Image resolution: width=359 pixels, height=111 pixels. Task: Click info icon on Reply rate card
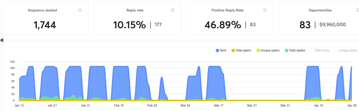(173, 10)
